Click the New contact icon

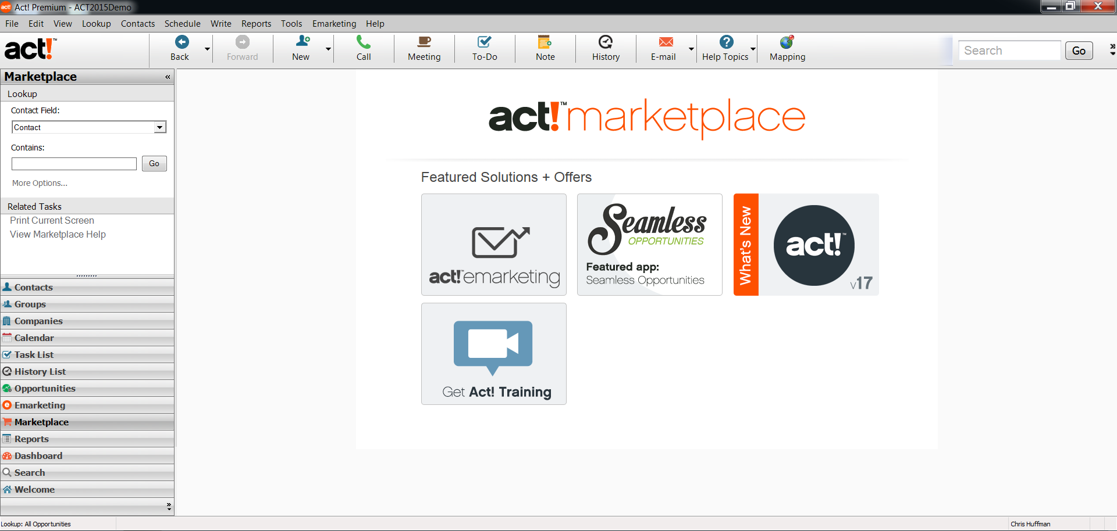pos(303,41)
